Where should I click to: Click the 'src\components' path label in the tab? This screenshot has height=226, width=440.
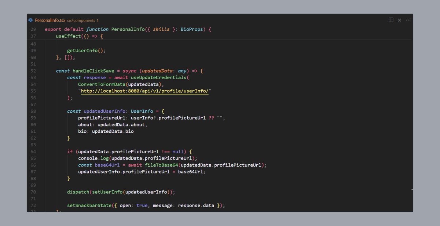click(81, 21)
